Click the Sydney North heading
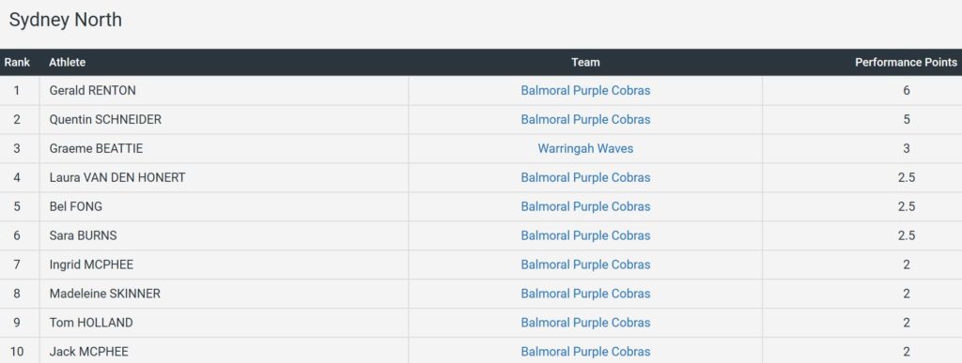This screenshot has height=363, width=962. [x=65, y=20]
